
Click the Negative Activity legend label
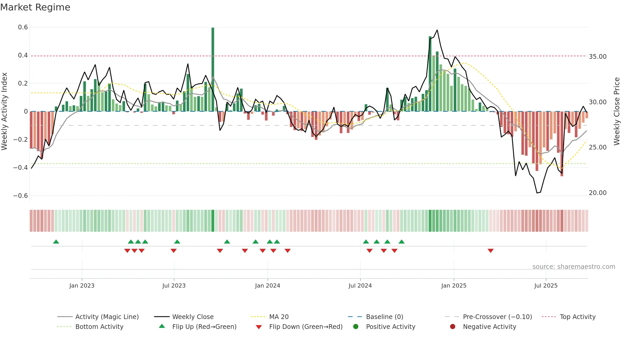point(490,327)
